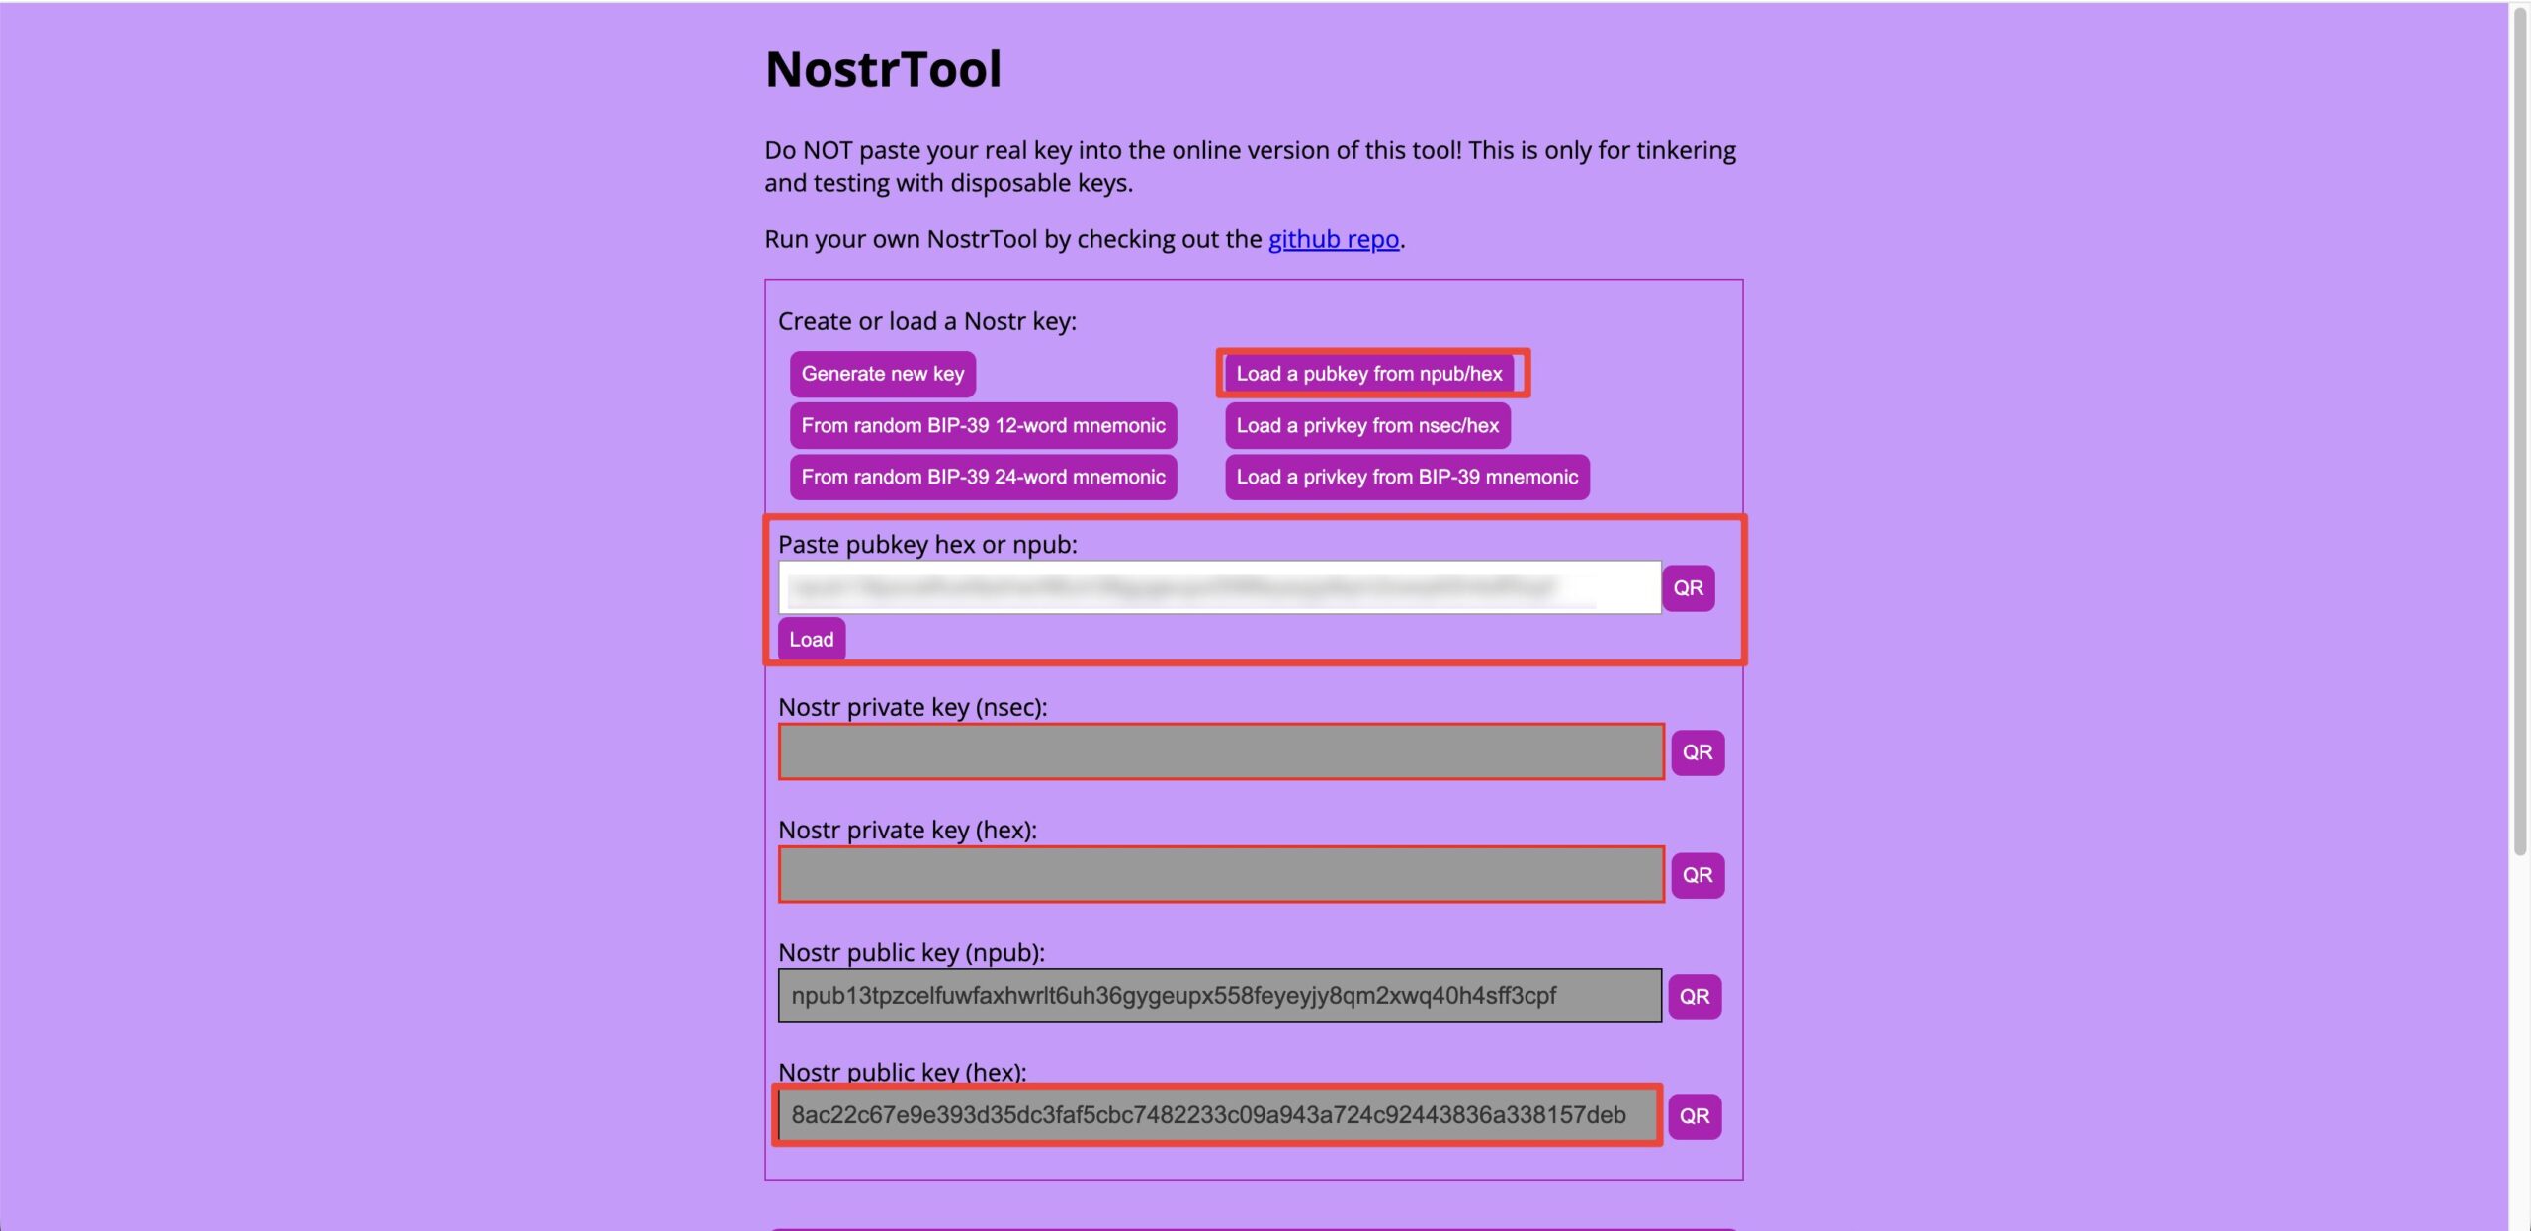Open the QR code for the hex public key

click(x=1695, y=1116)
